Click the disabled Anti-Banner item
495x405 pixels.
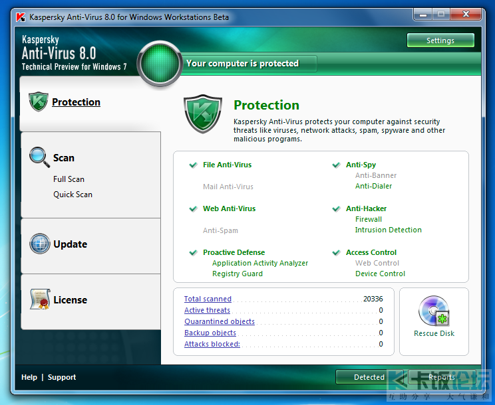(376, 175)
